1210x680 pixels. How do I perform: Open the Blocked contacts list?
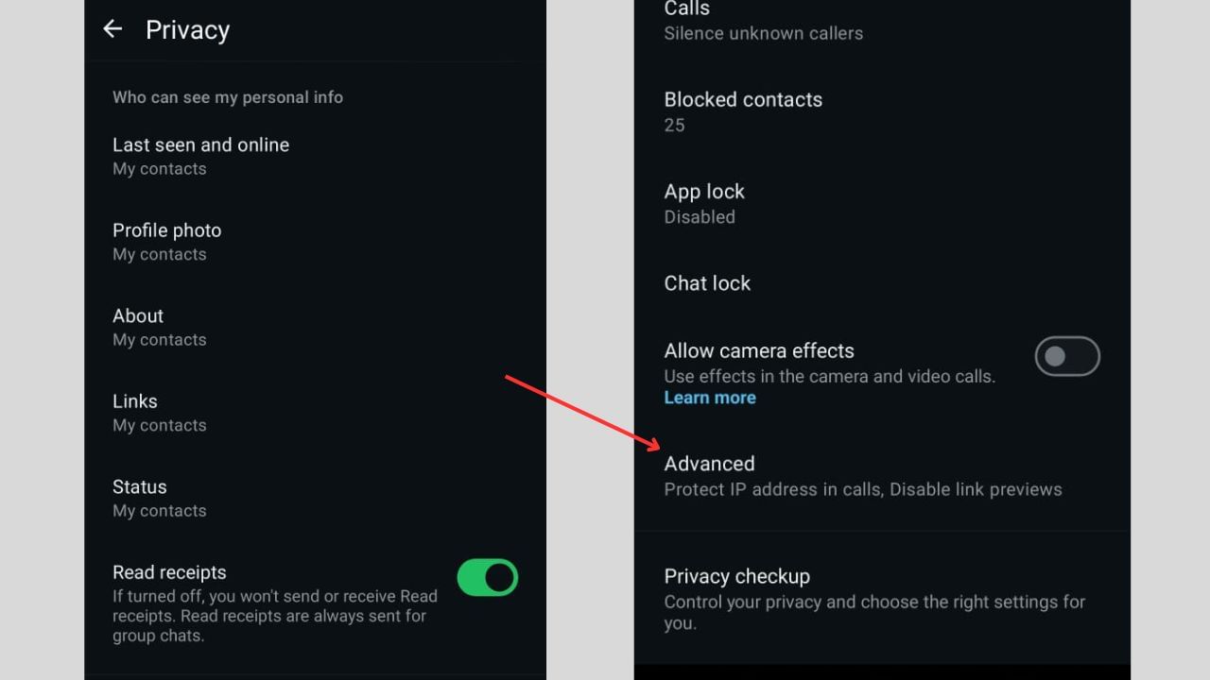click(743, 111)
